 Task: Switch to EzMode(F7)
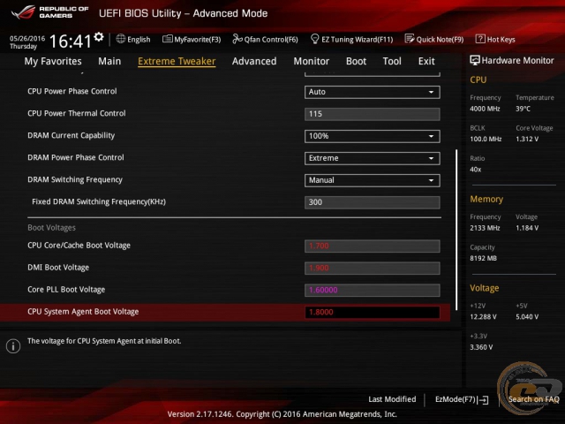[462, 399]
